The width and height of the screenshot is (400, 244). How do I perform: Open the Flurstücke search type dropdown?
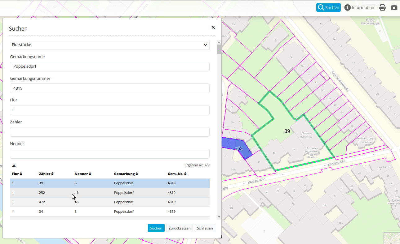tap(109, 45)
